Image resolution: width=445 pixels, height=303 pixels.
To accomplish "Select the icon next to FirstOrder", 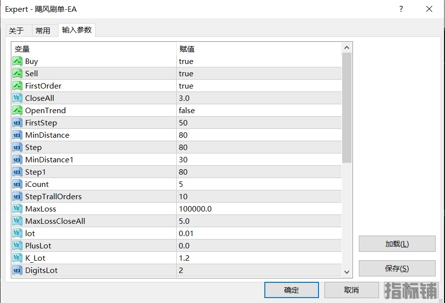I will [x=17, y=86].
